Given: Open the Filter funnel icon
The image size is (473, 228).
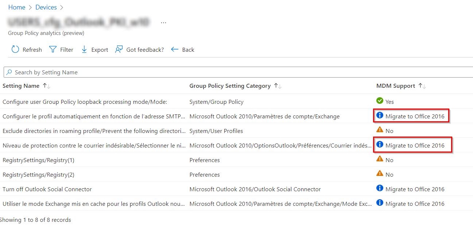Looking at the screenshot, I should (x=53, y=50).
